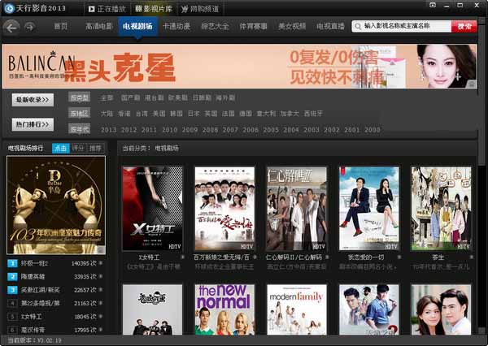Click small icon after 22657 次
488x346 pixels.
click(x=101, y=289)
